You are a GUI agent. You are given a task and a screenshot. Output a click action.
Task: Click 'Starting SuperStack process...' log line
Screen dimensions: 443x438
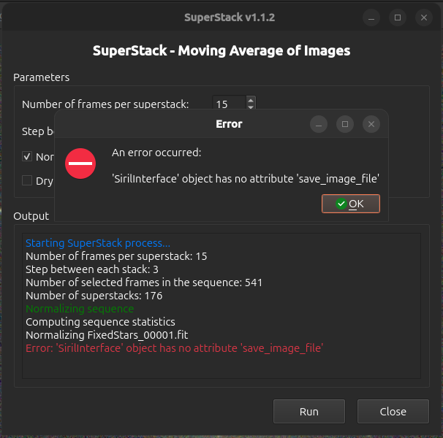[x=97, y=243]
